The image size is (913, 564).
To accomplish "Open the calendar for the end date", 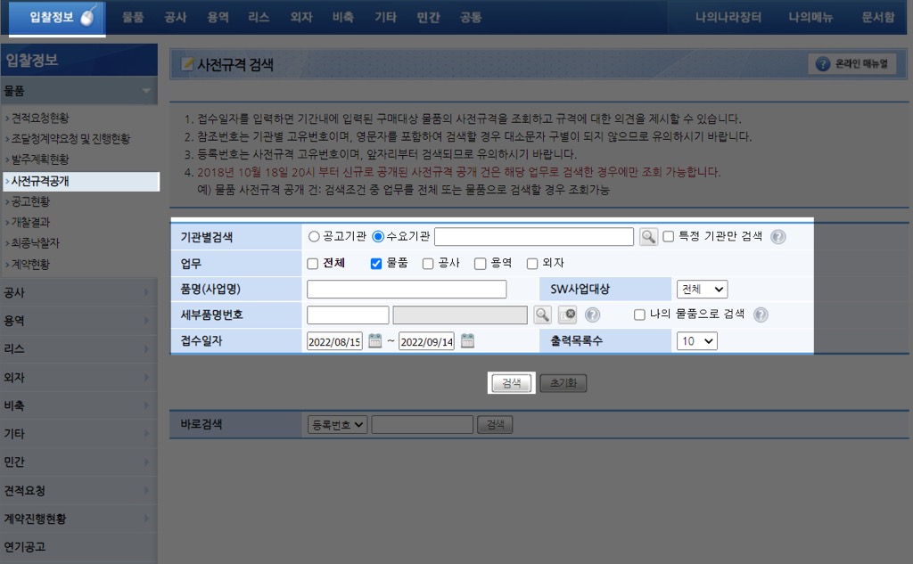I will [x=468, y=340].
